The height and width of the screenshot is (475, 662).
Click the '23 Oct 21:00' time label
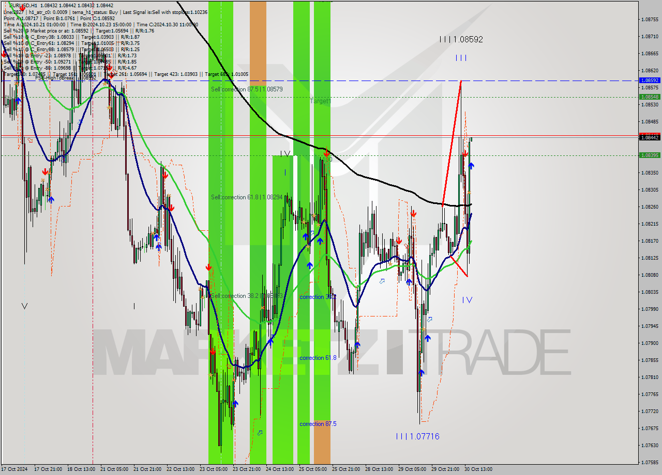[x=246, y=469]
